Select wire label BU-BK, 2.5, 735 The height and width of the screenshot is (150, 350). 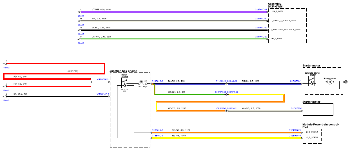click(x=176, y=81)
